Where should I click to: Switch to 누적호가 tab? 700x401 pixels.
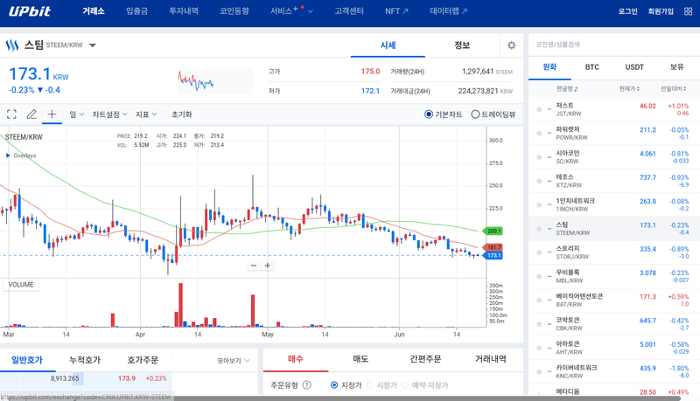tap(85, 360)
